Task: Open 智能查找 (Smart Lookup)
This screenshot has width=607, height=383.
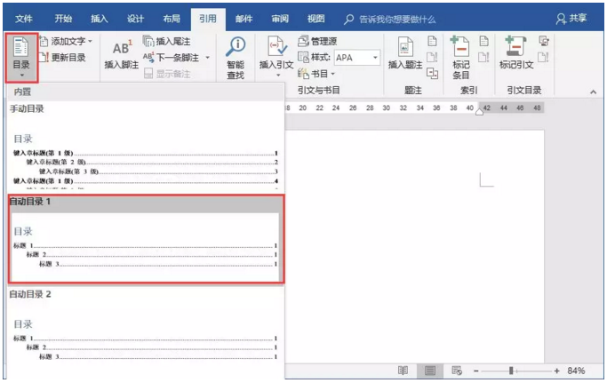Action: (x=236, y=57)
